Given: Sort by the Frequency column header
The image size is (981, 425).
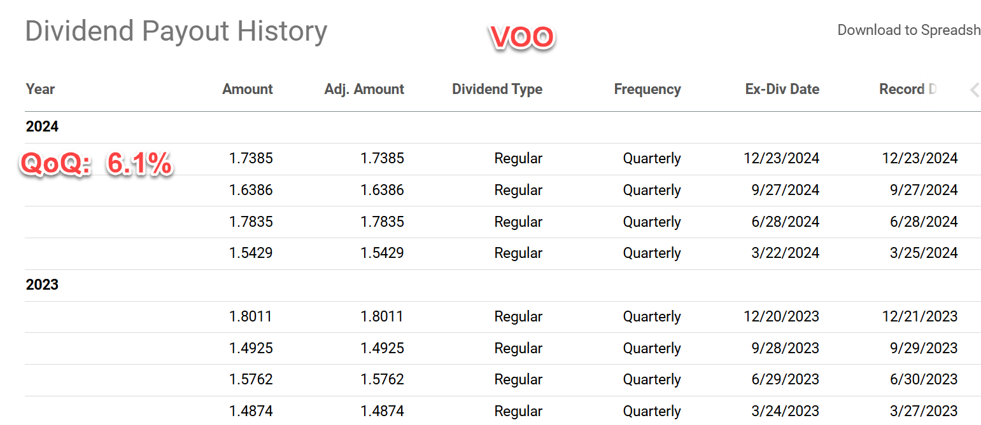Looking at the screenshot, I should coord(647,89).
